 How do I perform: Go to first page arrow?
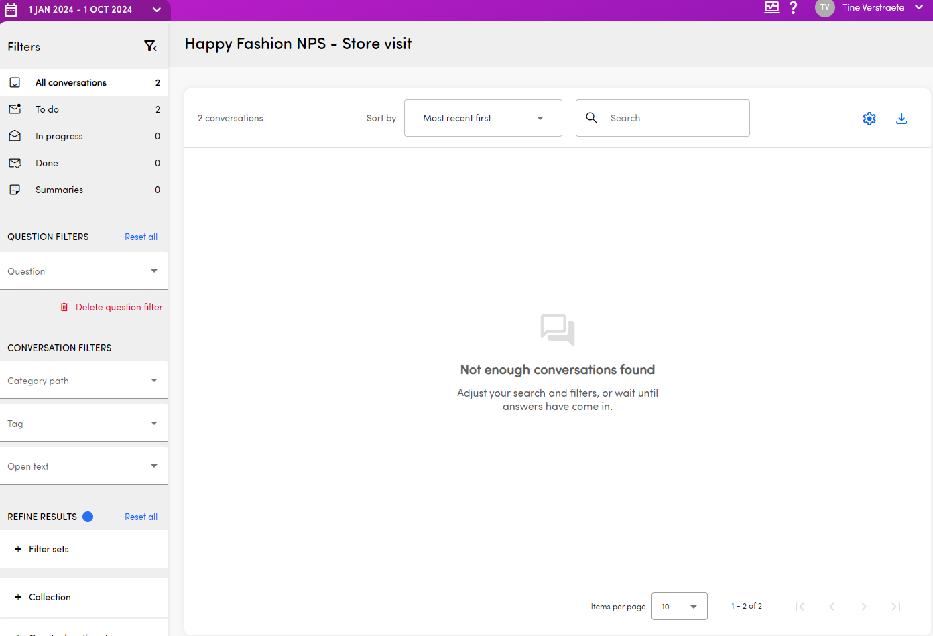[x=800, y=607]
